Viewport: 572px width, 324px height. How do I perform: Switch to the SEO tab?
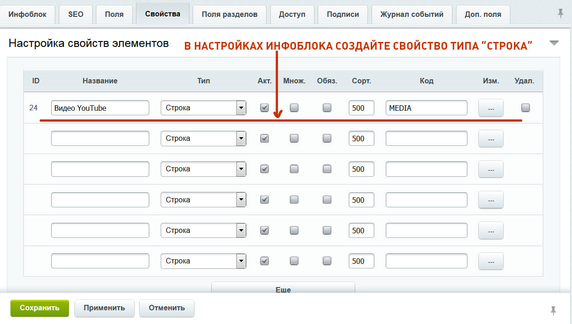(76, 14)
